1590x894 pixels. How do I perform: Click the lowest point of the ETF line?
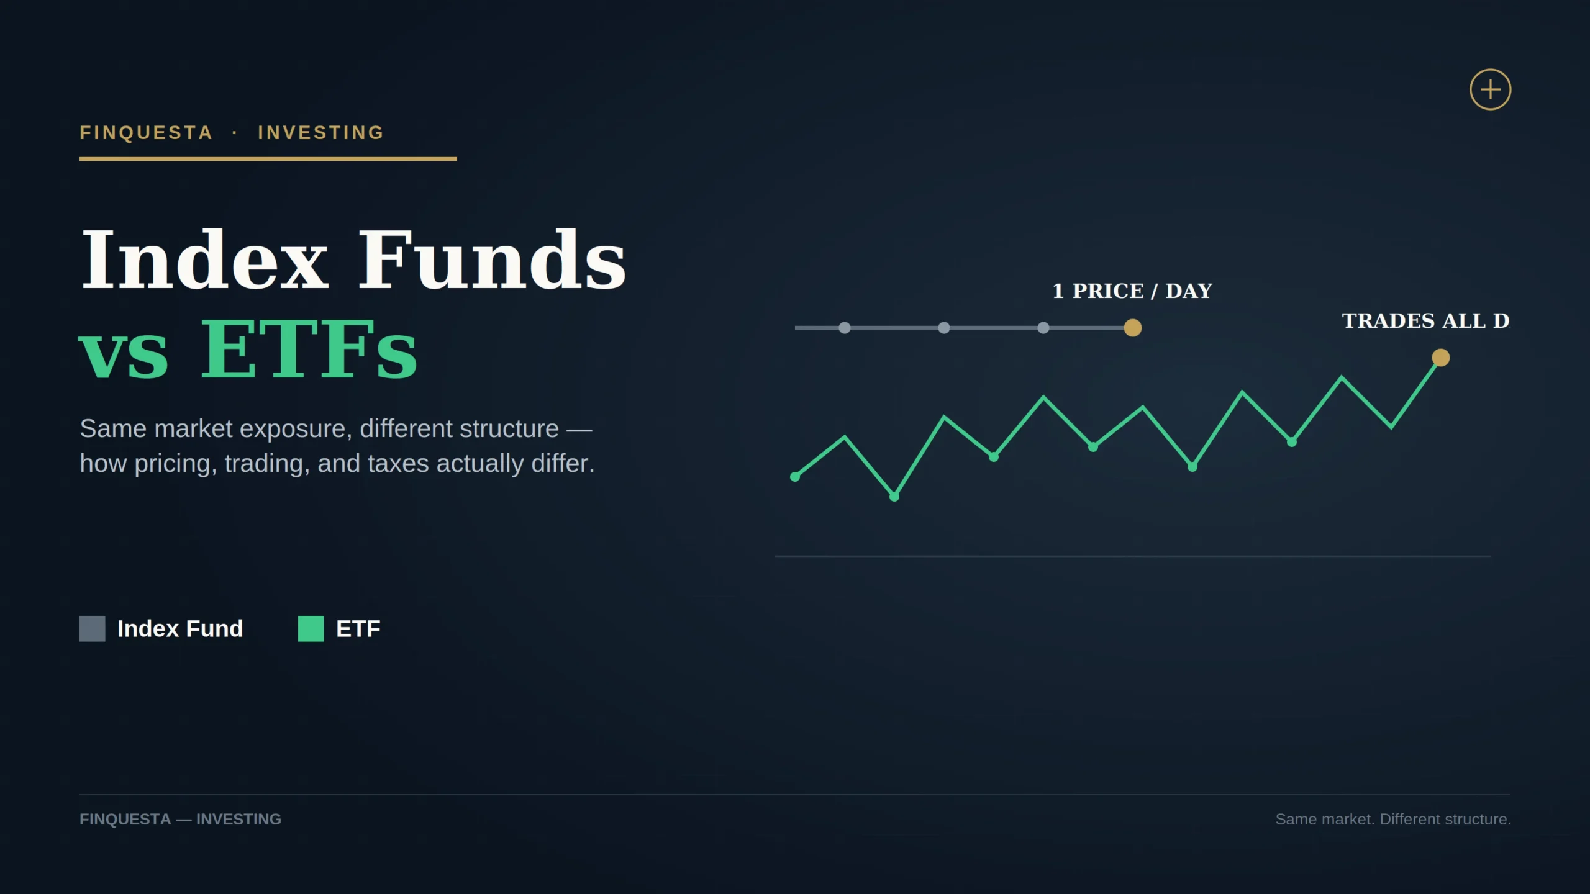(x=894, y=497)
